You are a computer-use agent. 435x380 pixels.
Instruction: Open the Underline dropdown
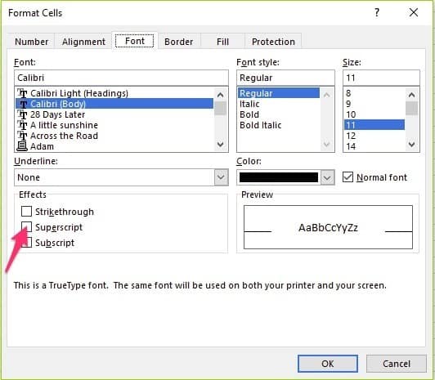click(x=221, y=177)
